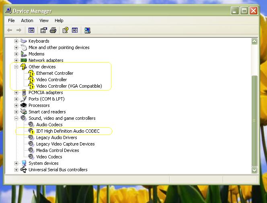This screenshot has height=203, width=267.
Task: Click the Device Manager title bar icon
Action: [8, 10]
